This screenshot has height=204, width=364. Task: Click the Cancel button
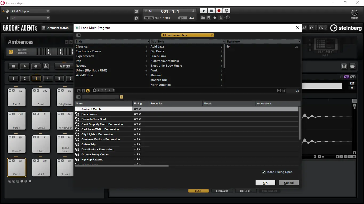tap(289, 183)
